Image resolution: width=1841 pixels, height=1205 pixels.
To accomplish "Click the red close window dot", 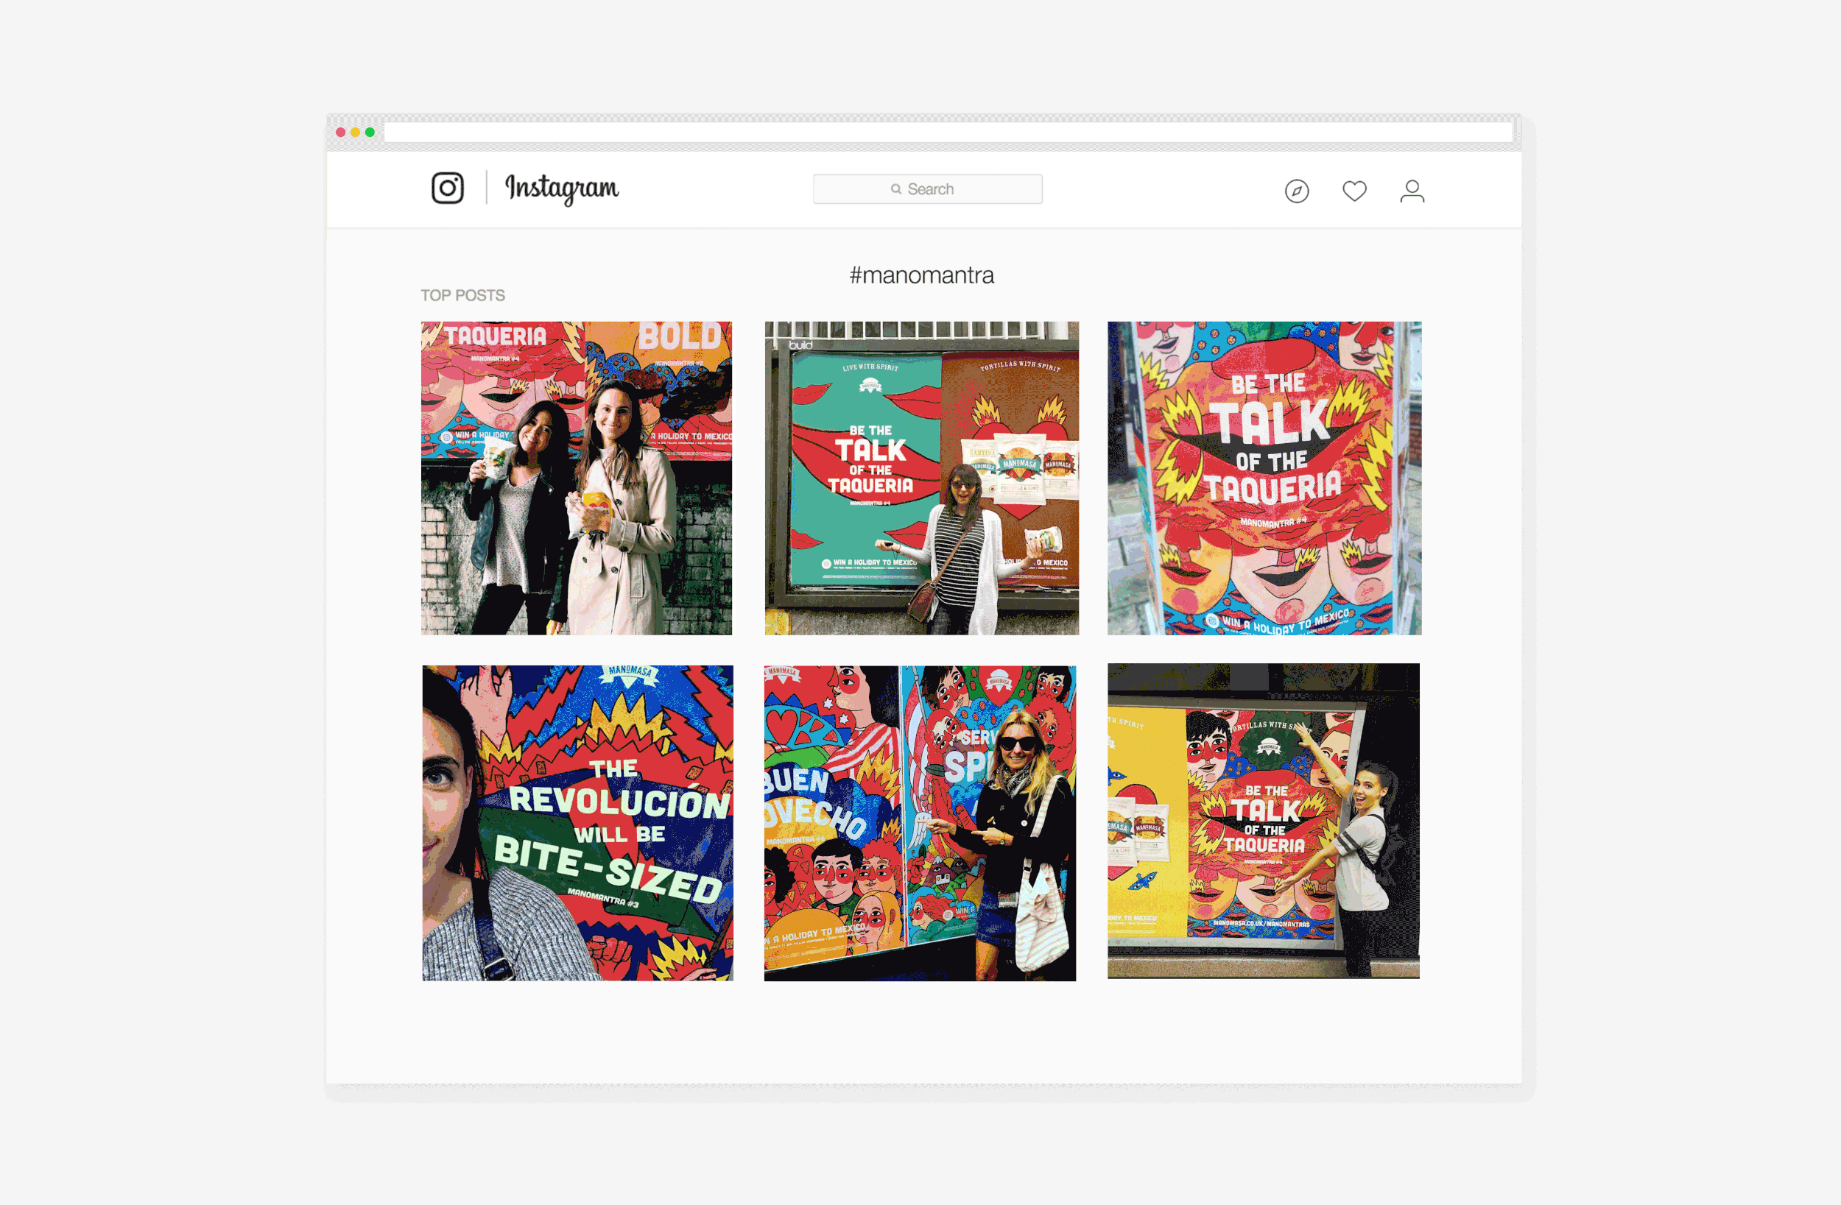I will tap(340, 132).
